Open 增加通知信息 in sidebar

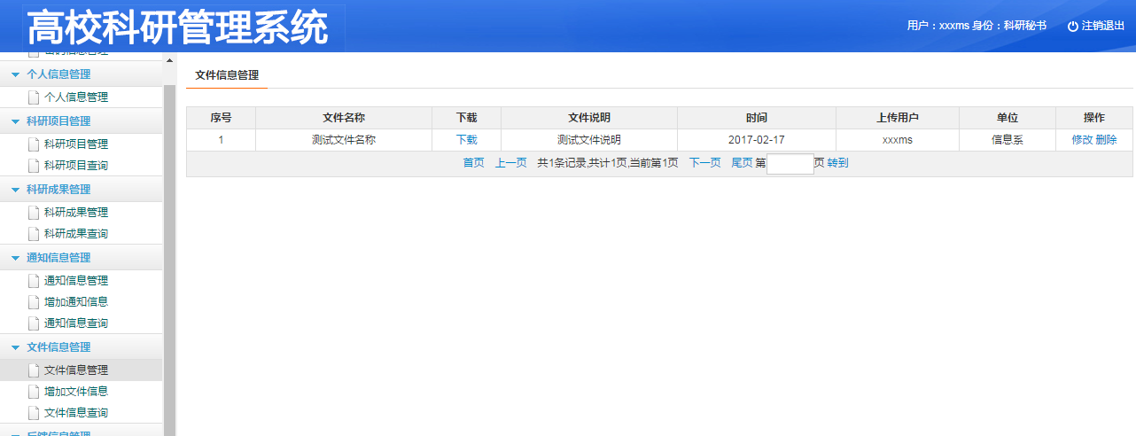click(x=76, y=302)
